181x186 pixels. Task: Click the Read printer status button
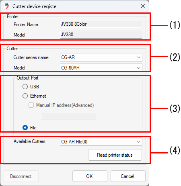[x=115, y=155]
